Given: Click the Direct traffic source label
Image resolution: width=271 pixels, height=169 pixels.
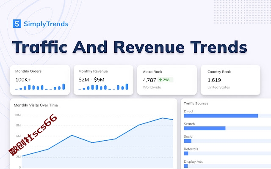Looking at the screenshot, I should point(188,112).
